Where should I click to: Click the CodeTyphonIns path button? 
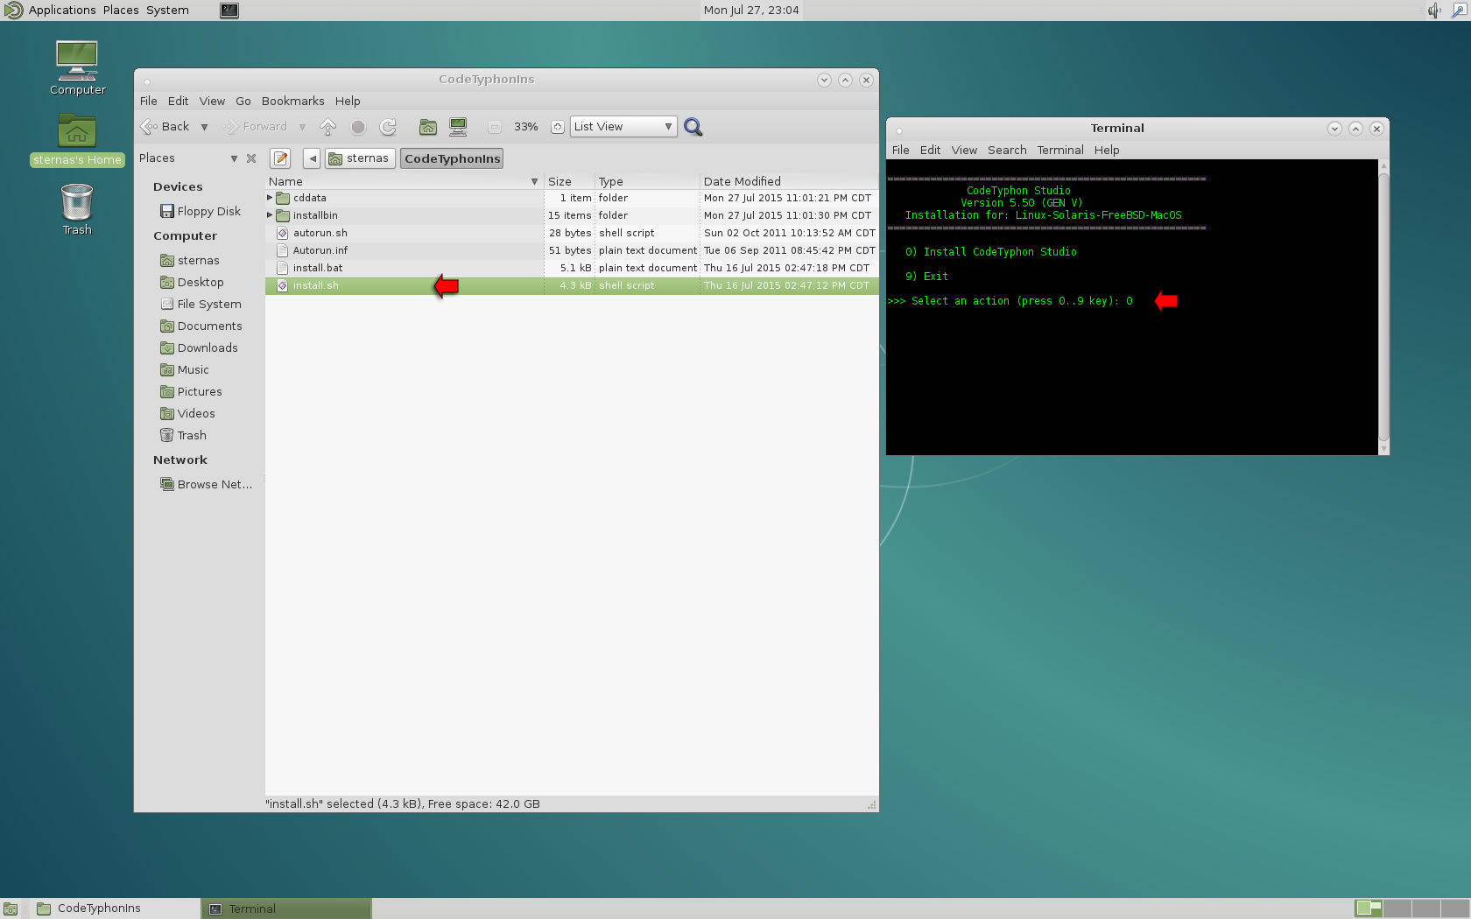click(x=452, y=158)
